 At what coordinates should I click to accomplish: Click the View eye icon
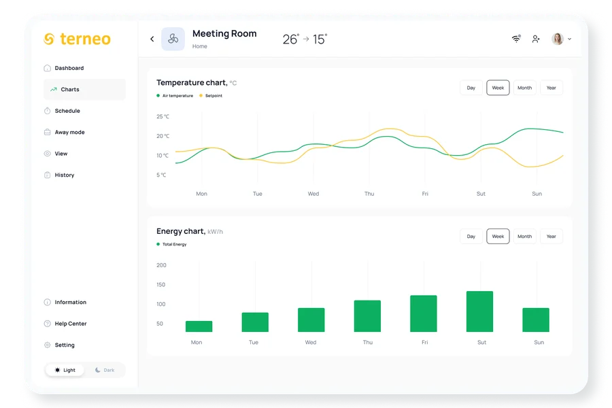click(x=47, y=154)
